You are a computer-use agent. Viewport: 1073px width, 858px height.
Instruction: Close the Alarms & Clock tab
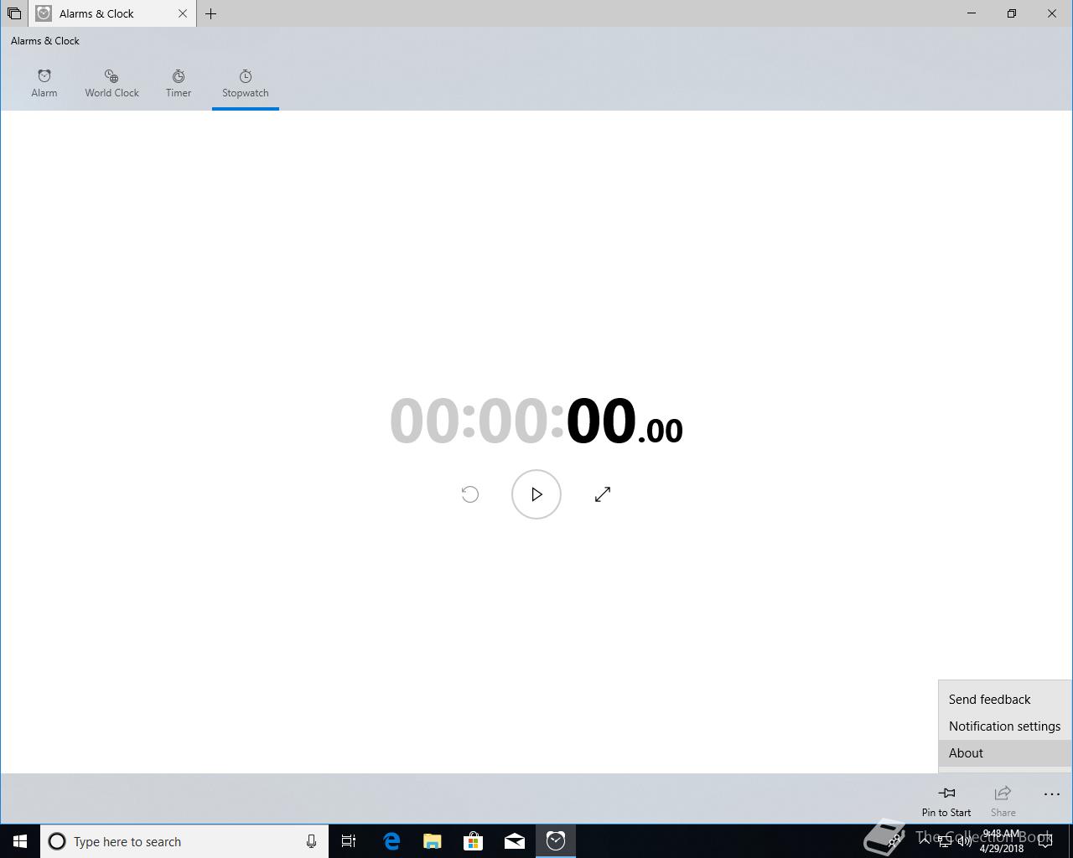click(183, 13)
